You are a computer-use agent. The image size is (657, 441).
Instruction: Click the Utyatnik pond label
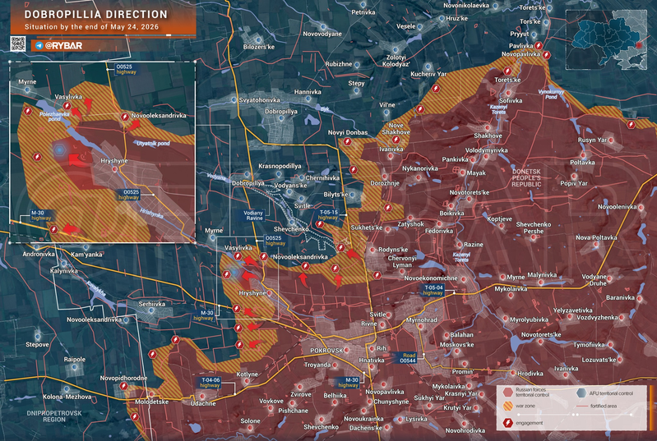[x=153, y=144]
